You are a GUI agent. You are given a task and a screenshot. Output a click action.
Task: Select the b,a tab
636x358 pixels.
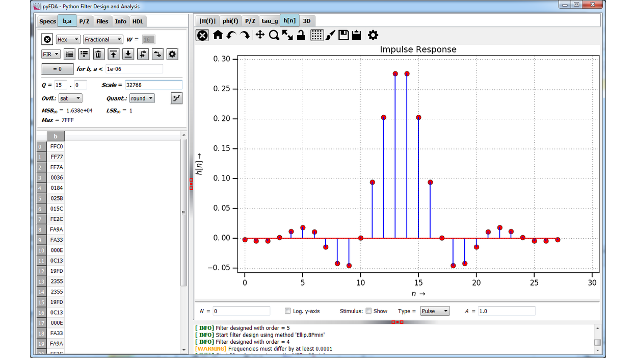point(67,21)
